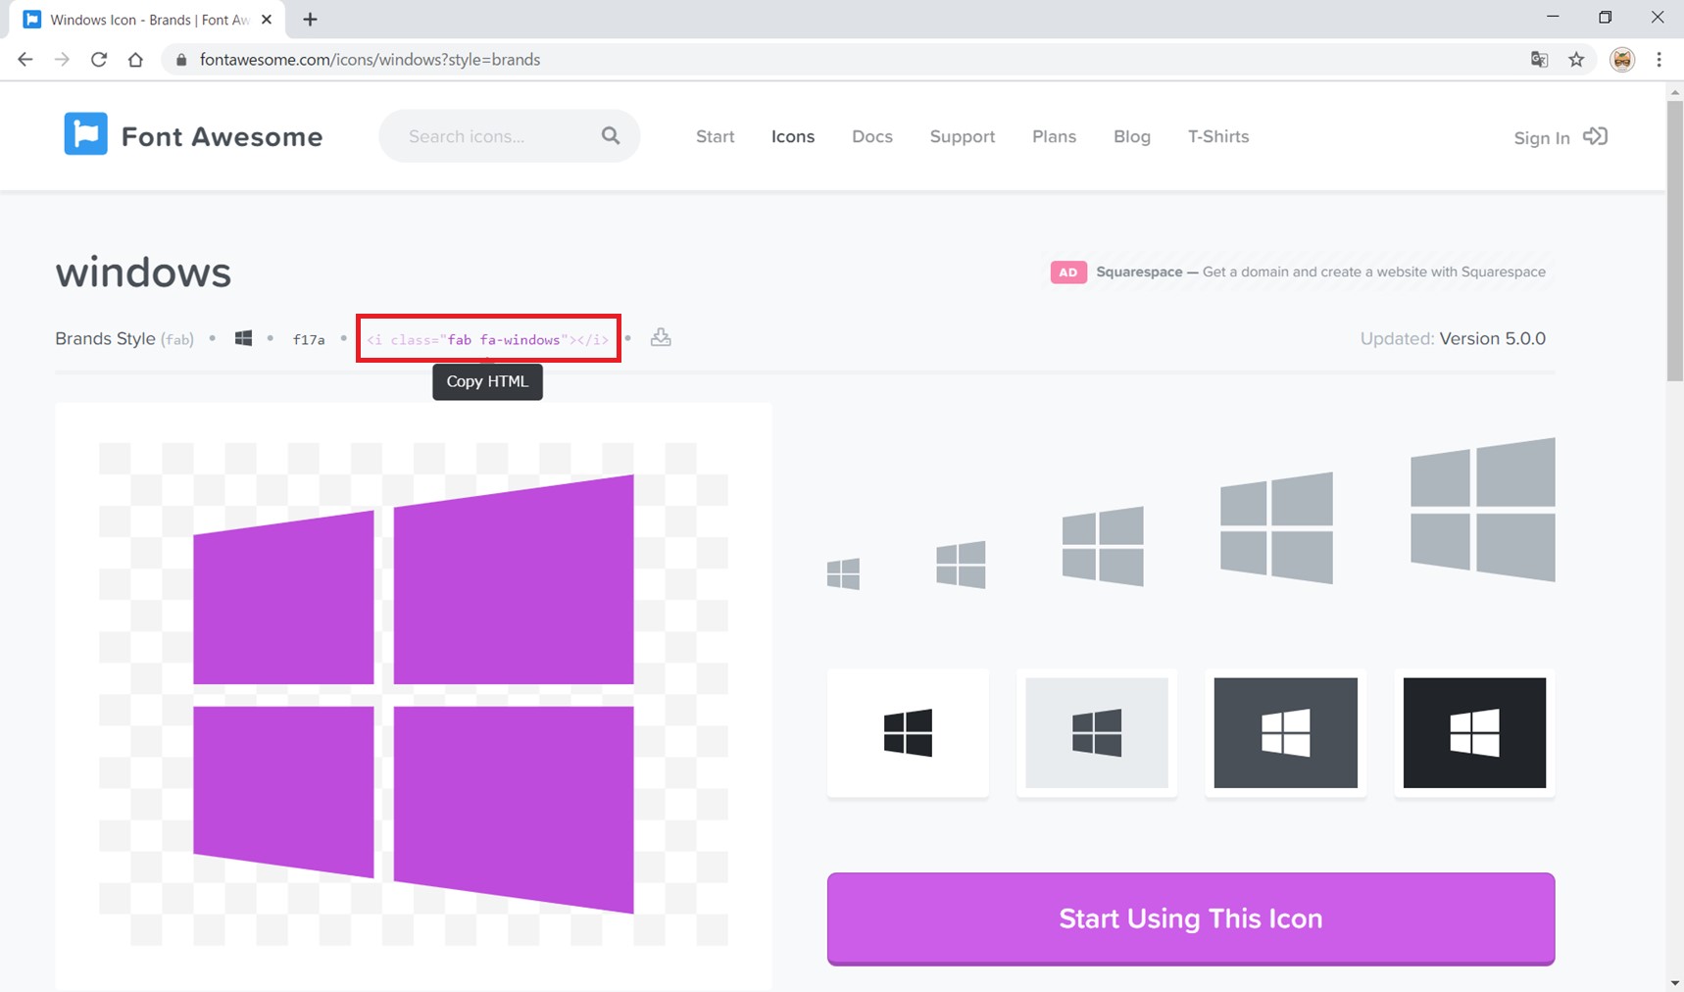Screen dimensions: 1684x992
Task: Open the Support menu item
Action: [962, 136]
